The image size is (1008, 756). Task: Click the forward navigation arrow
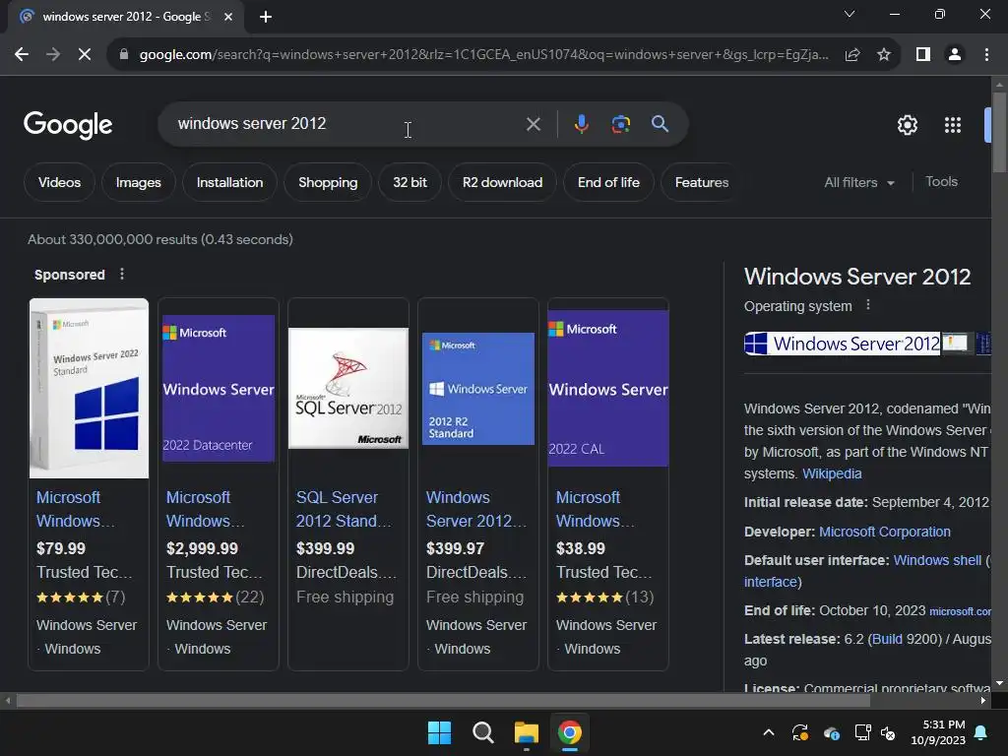coord(53,55)
